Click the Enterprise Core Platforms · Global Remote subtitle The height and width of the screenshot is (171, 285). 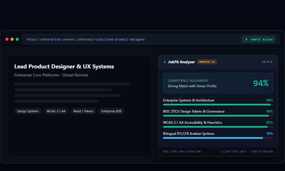pos(51,75)
